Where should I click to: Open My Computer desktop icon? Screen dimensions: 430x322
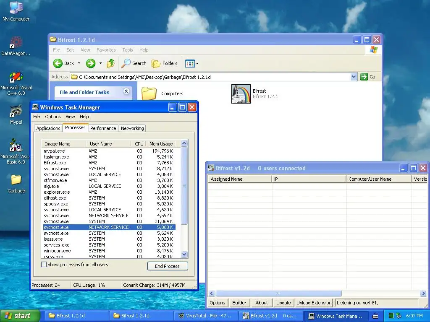(16, 11)
